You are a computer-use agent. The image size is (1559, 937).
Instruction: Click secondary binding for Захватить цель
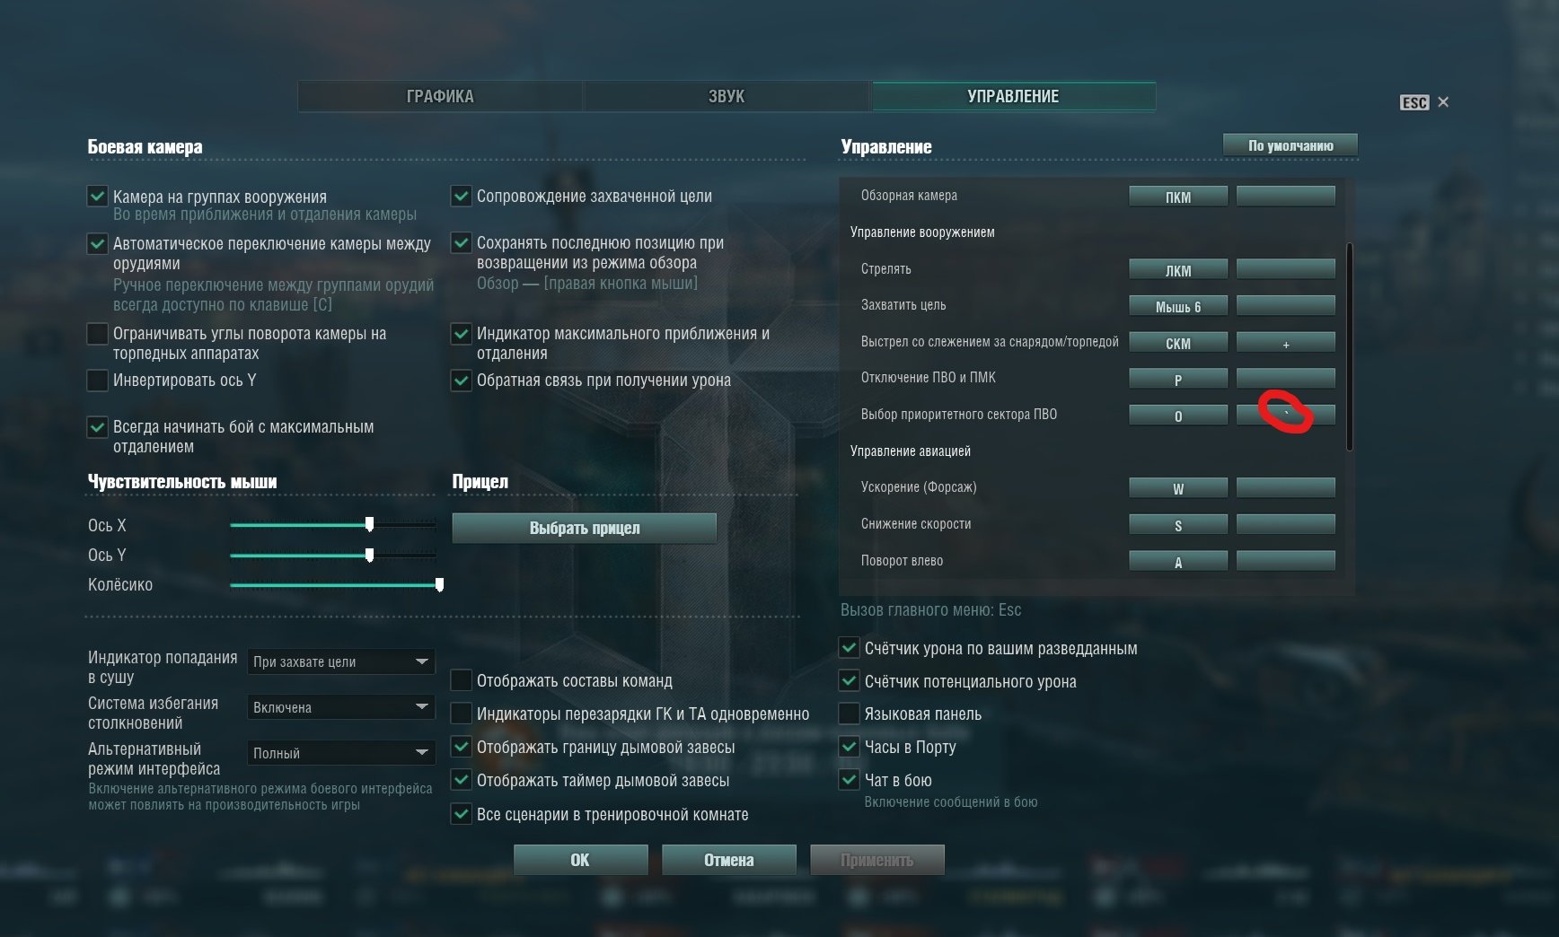click(x=1286, y=306)
